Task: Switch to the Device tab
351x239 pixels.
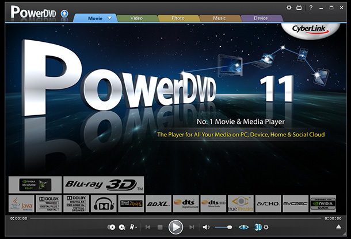Action: [261, 18]
